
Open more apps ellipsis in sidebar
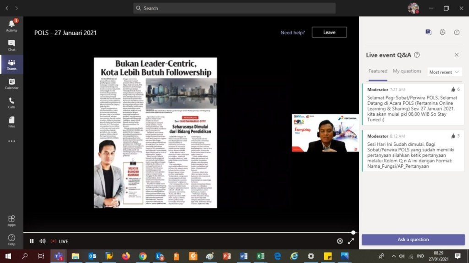point(11,141)
